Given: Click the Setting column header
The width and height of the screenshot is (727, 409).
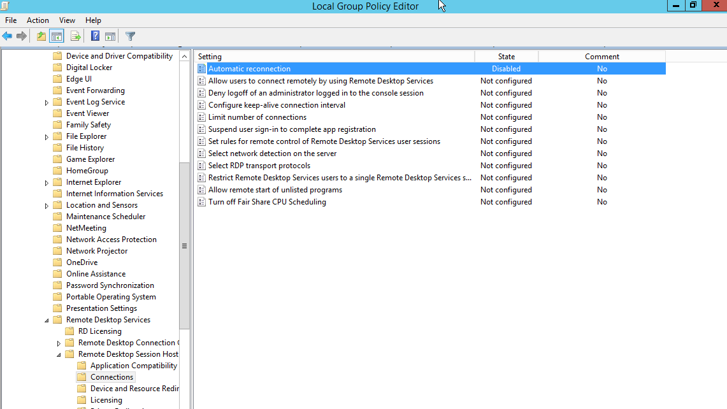Looking at the screenshot, I should 335,57.
